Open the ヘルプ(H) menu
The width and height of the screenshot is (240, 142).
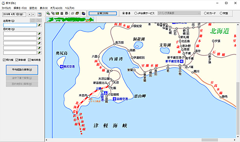pos(70,8)
